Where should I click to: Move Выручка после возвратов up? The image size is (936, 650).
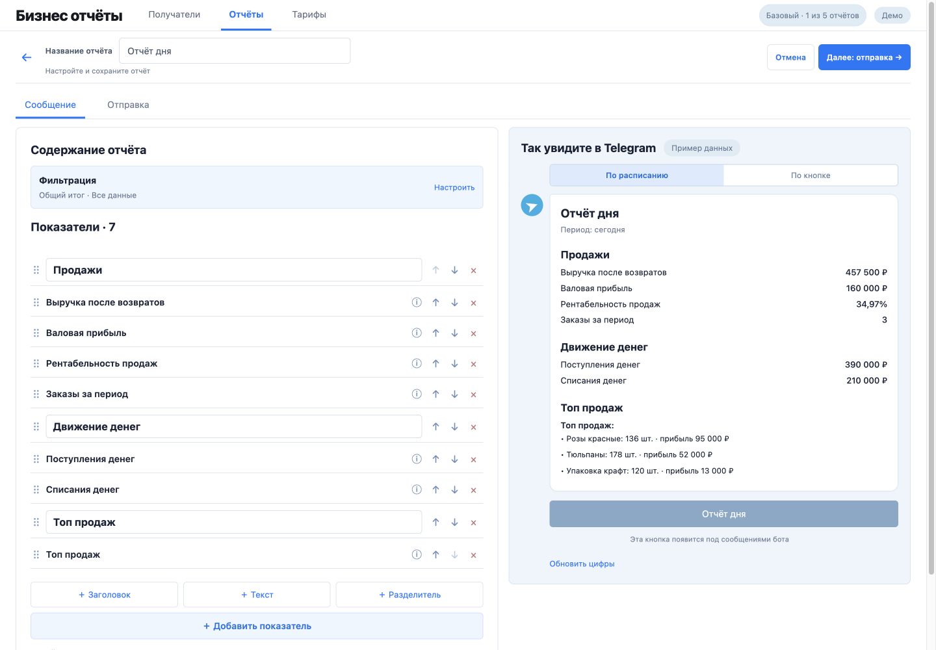pyautogui.click(x=435, y=302)
